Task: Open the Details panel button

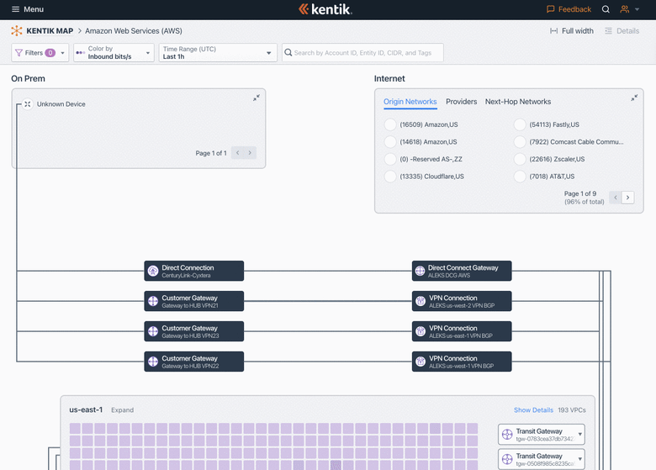Action: point(622,31)
